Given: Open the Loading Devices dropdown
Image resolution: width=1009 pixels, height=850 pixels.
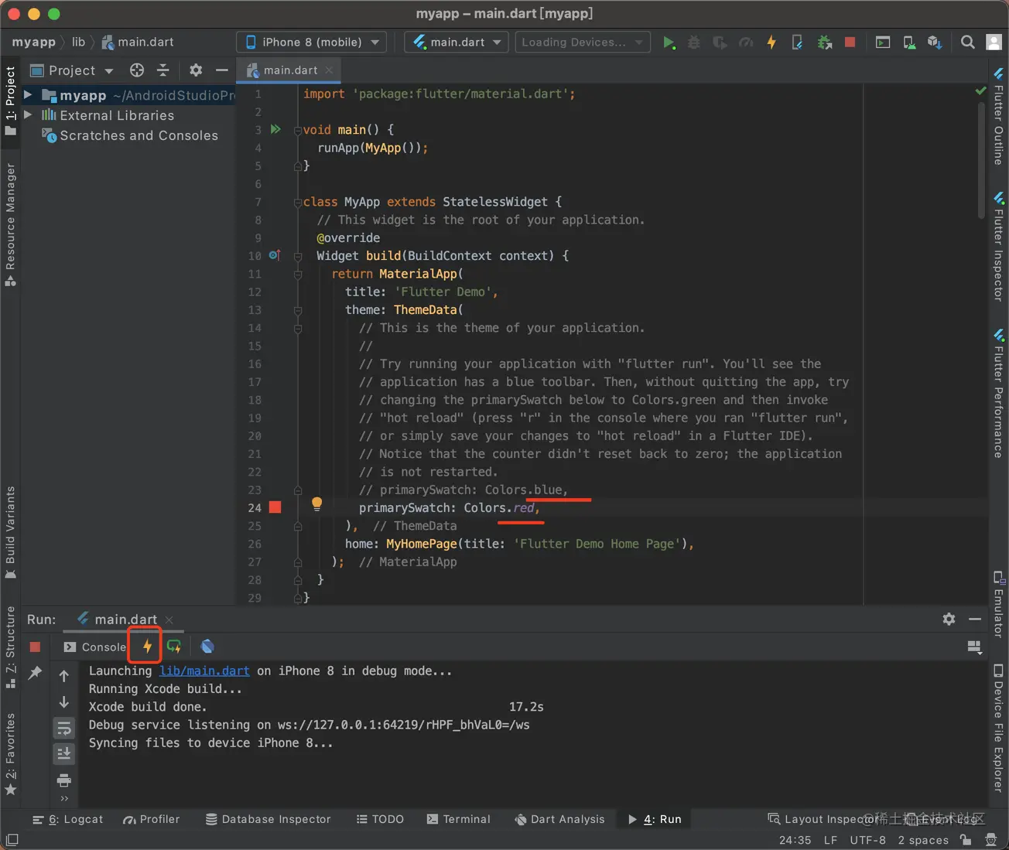Looking at the screenshot, I should [x=583, y=42].
